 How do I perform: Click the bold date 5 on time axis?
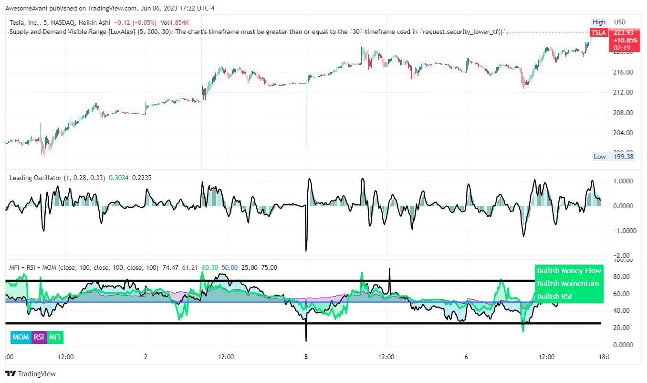306,357
